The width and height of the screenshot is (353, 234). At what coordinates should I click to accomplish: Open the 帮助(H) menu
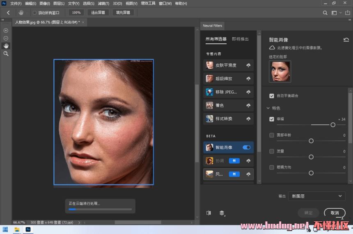181,4
